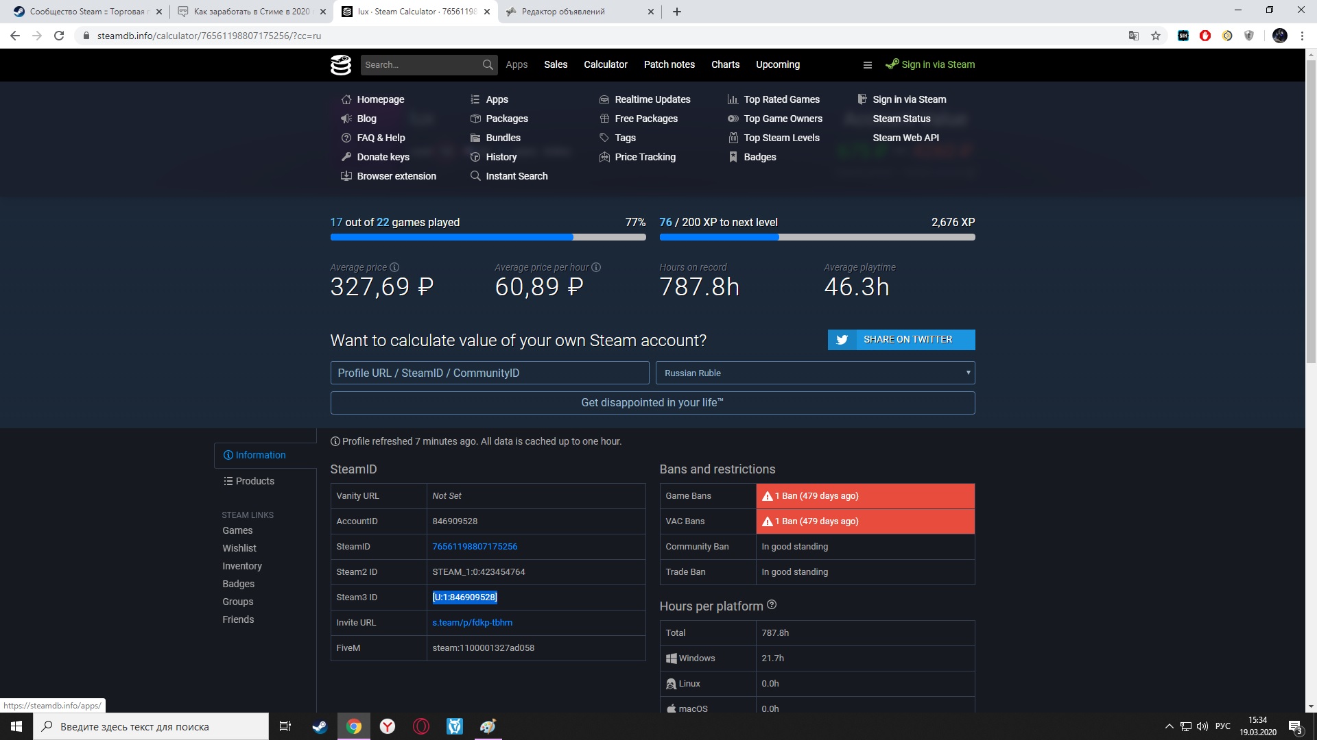Viewport: 1317px width, 740px height.
Task: Open the Russian Ruble currency dropdown
Action: (816, 373)
